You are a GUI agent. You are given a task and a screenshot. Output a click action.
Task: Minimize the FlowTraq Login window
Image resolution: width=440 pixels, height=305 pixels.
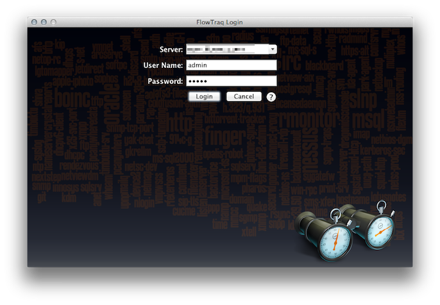tap(44, 22)
